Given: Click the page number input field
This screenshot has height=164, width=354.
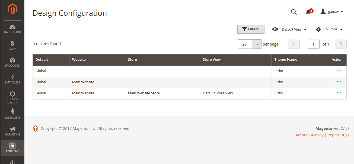Looking at the screenshot, I should click(313, 44).
